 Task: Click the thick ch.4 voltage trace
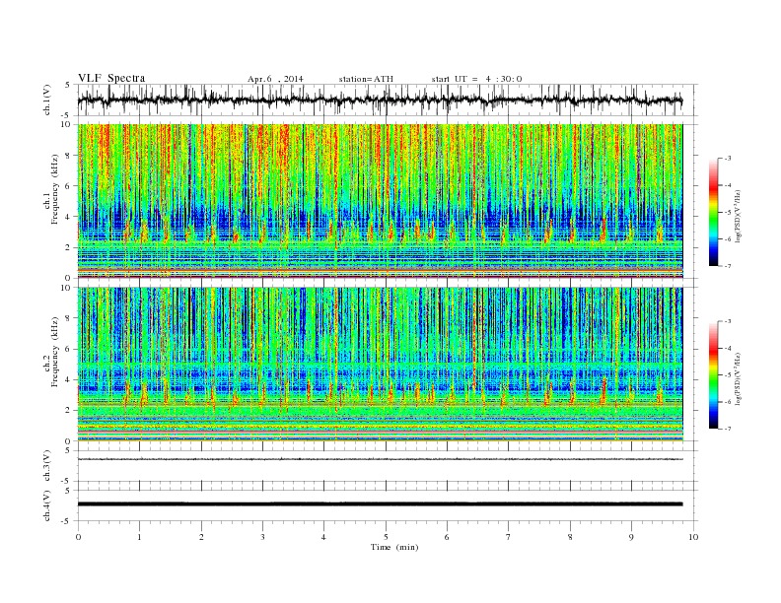(380, 504)
